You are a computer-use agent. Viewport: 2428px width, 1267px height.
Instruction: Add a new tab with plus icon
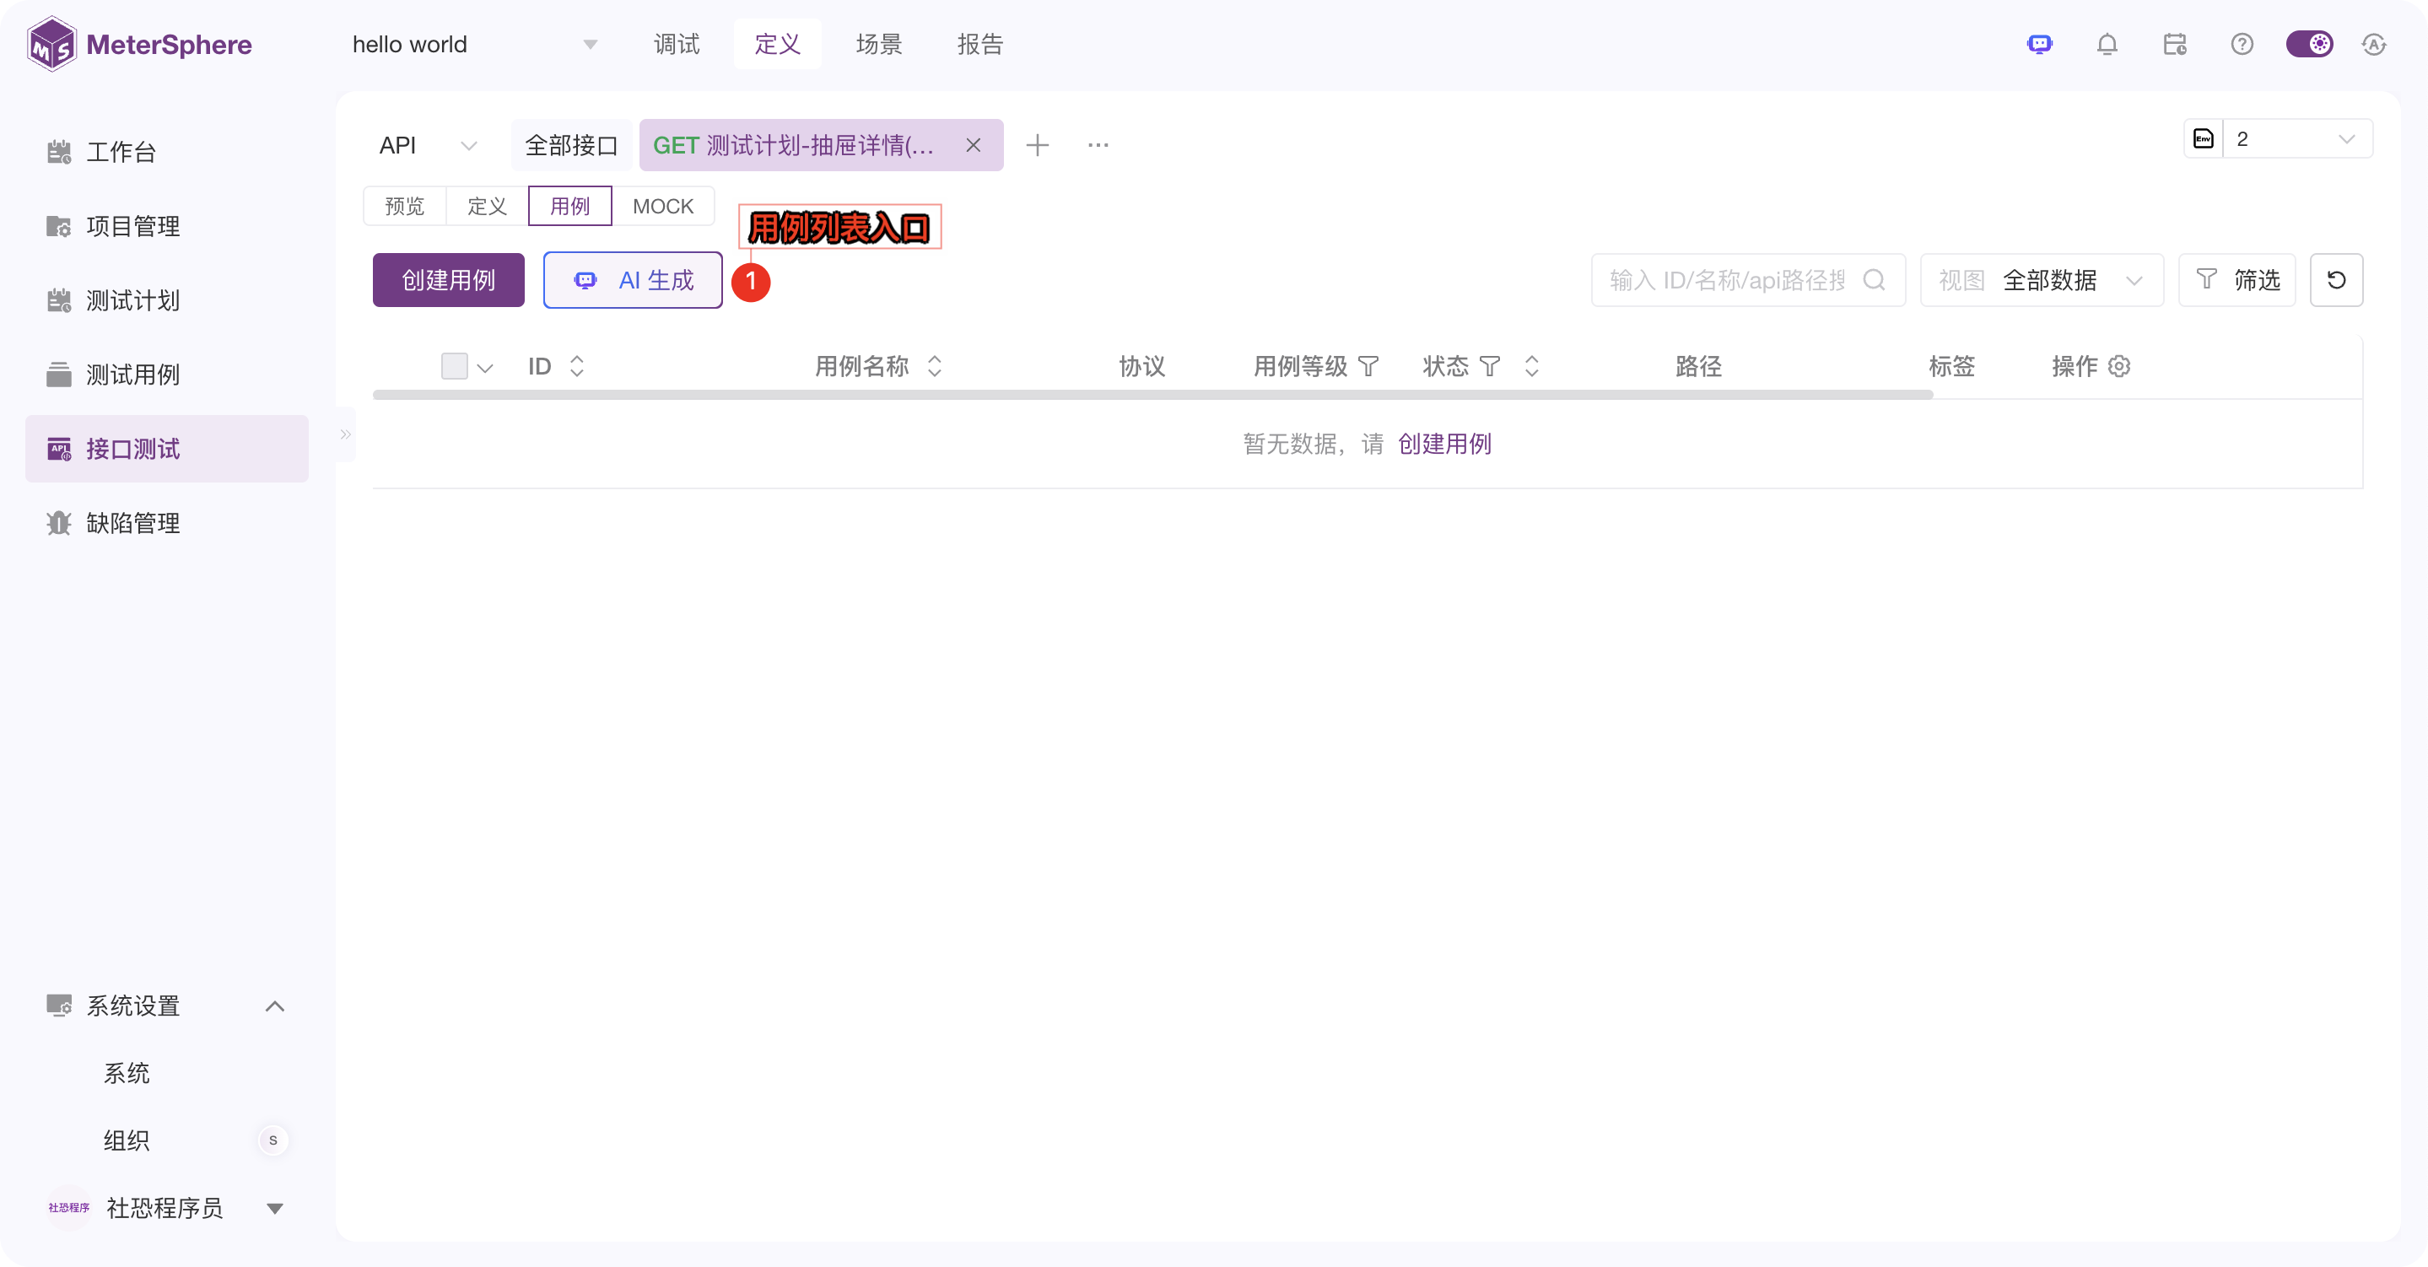[1037, 145]
